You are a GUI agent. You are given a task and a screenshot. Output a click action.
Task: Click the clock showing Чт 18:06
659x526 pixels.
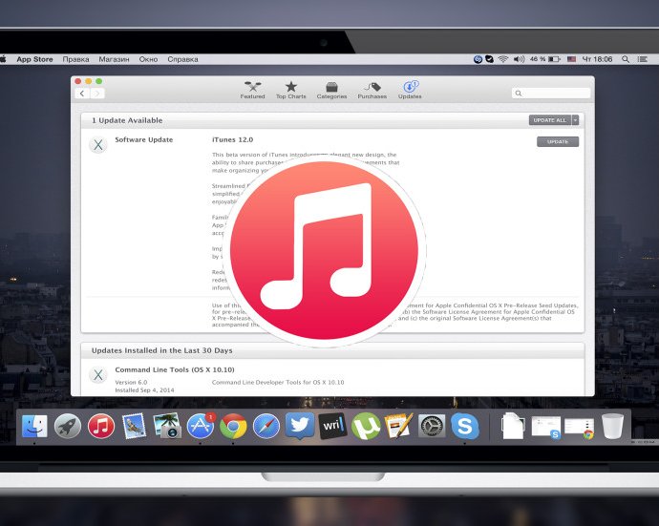coord(597,59)
